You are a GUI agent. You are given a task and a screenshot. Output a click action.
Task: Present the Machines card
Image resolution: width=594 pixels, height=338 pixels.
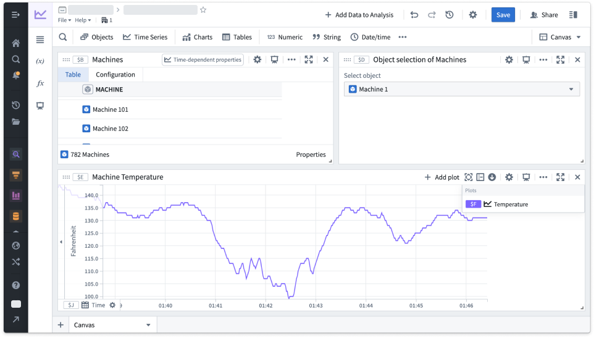(274, 59)
